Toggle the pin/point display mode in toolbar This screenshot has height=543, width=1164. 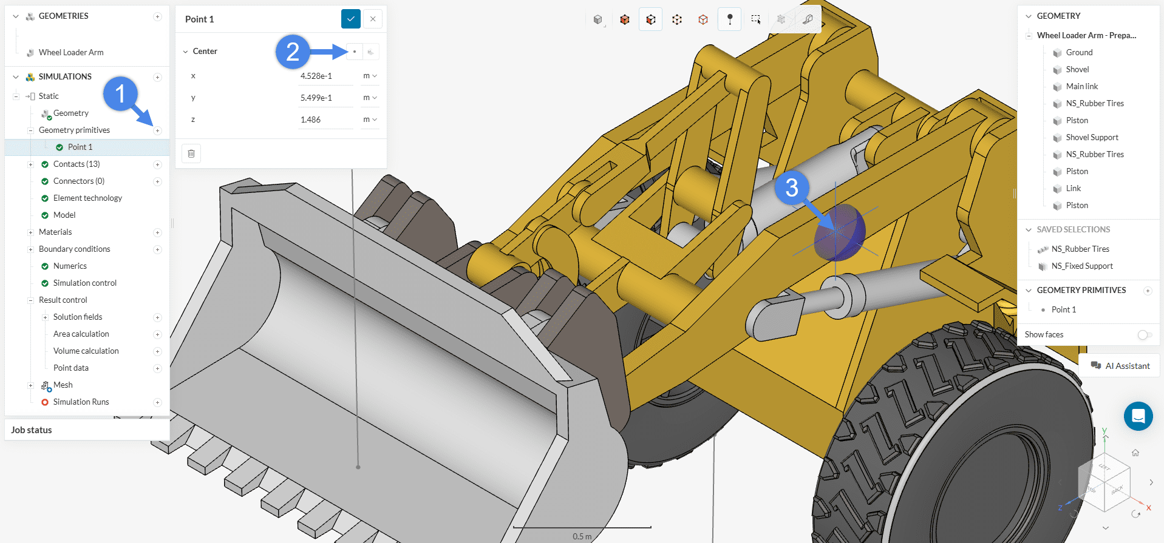730,19
